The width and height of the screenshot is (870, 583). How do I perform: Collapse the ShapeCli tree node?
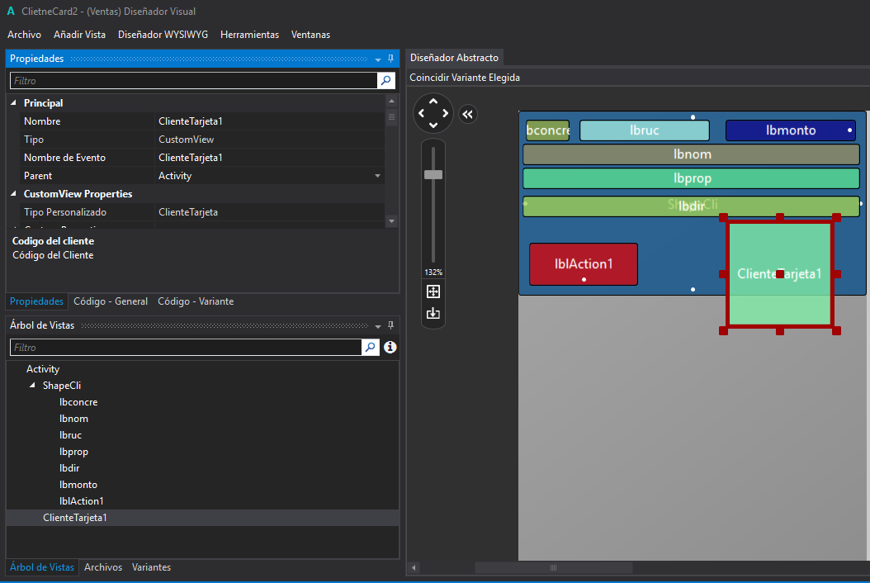pos(33,386)
